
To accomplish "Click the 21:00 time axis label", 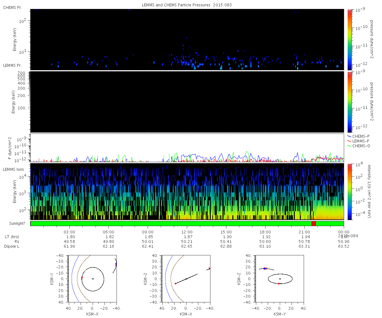I will click(x=304, y=232).
